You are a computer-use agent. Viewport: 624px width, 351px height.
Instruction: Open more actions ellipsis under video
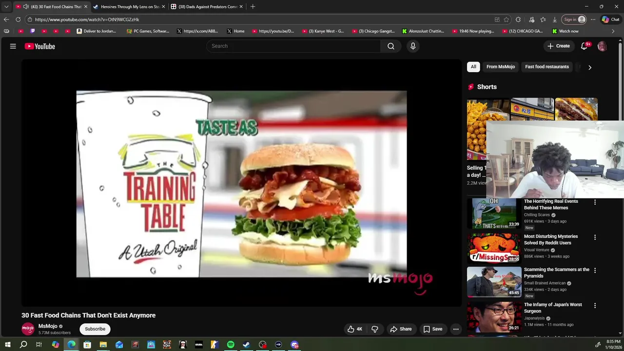click(x=456, y=329)
